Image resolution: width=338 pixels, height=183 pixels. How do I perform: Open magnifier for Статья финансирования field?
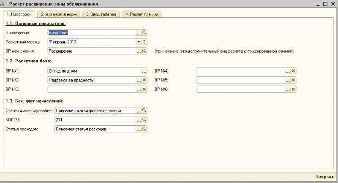coord(144,110)
